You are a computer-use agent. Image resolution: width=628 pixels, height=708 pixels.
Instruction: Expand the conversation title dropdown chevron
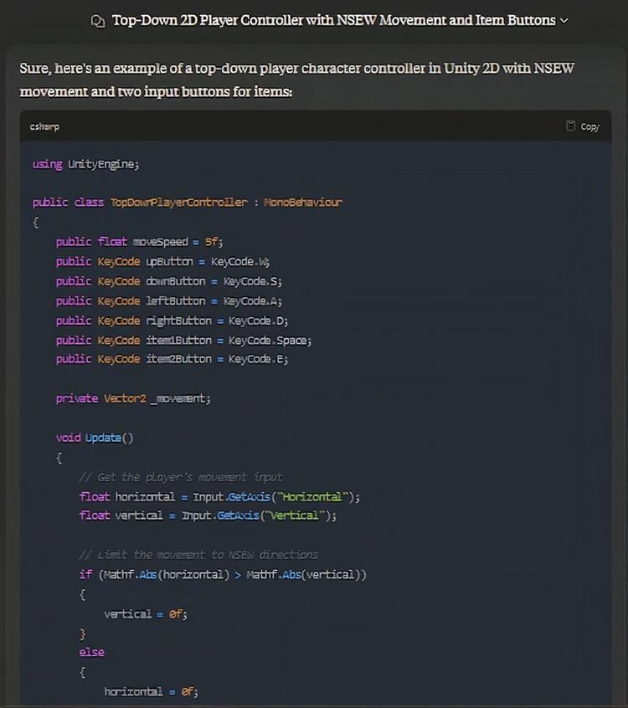point(564,20)
